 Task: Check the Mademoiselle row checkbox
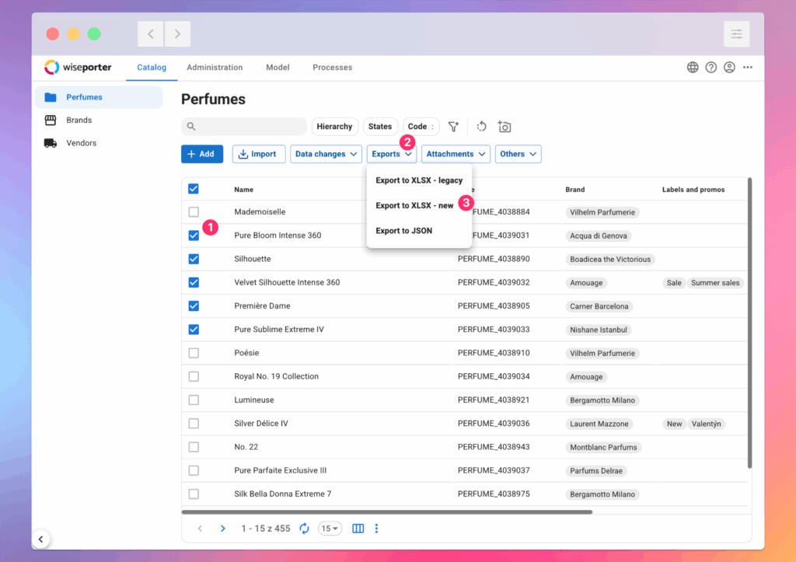[x=194, y=211]
